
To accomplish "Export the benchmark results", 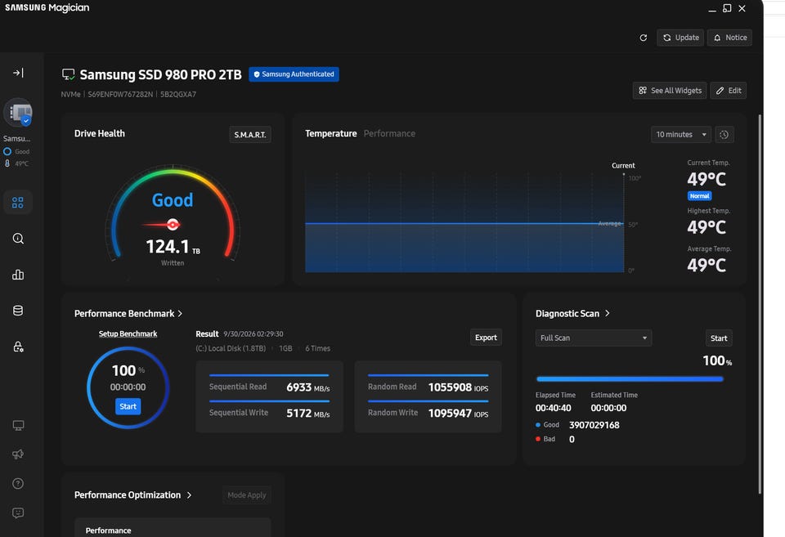I will tap(486, 338).
